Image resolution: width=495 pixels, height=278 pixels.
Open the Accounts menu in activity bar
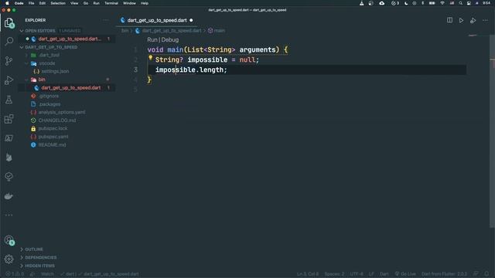[x=9, y=240]
